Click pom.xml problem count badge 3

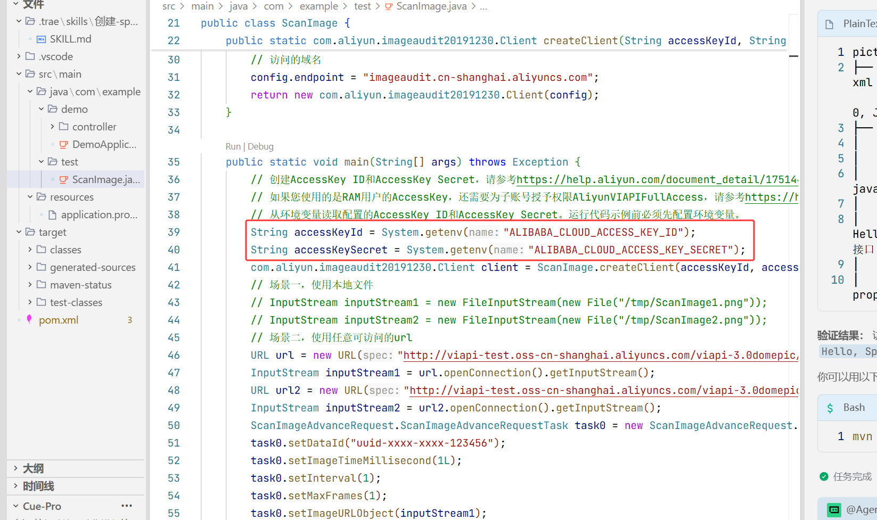129,320
